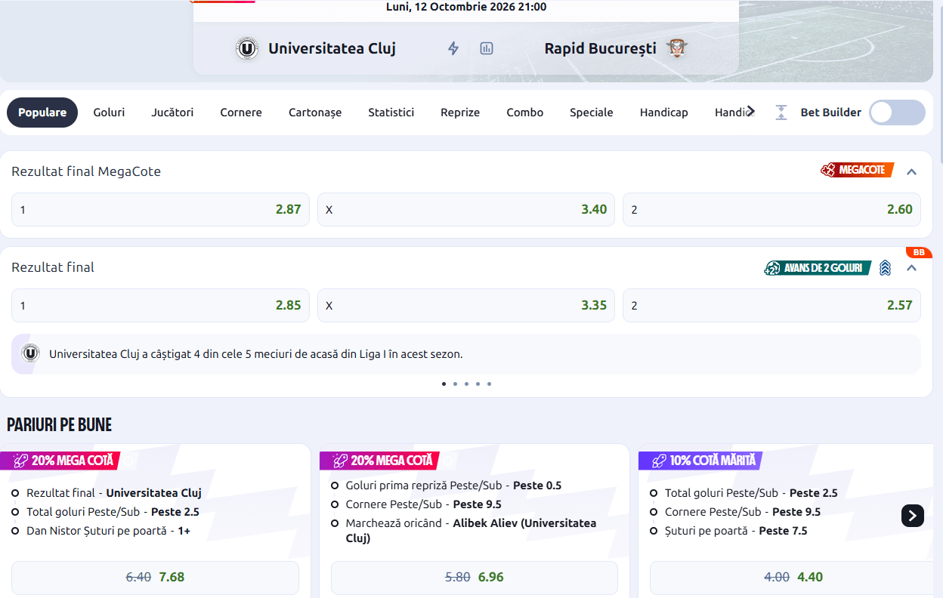The height and width of the screenshot is (598, 943).
Task: Go to the second stats carousel dot
Action: [x=455, y=384]
